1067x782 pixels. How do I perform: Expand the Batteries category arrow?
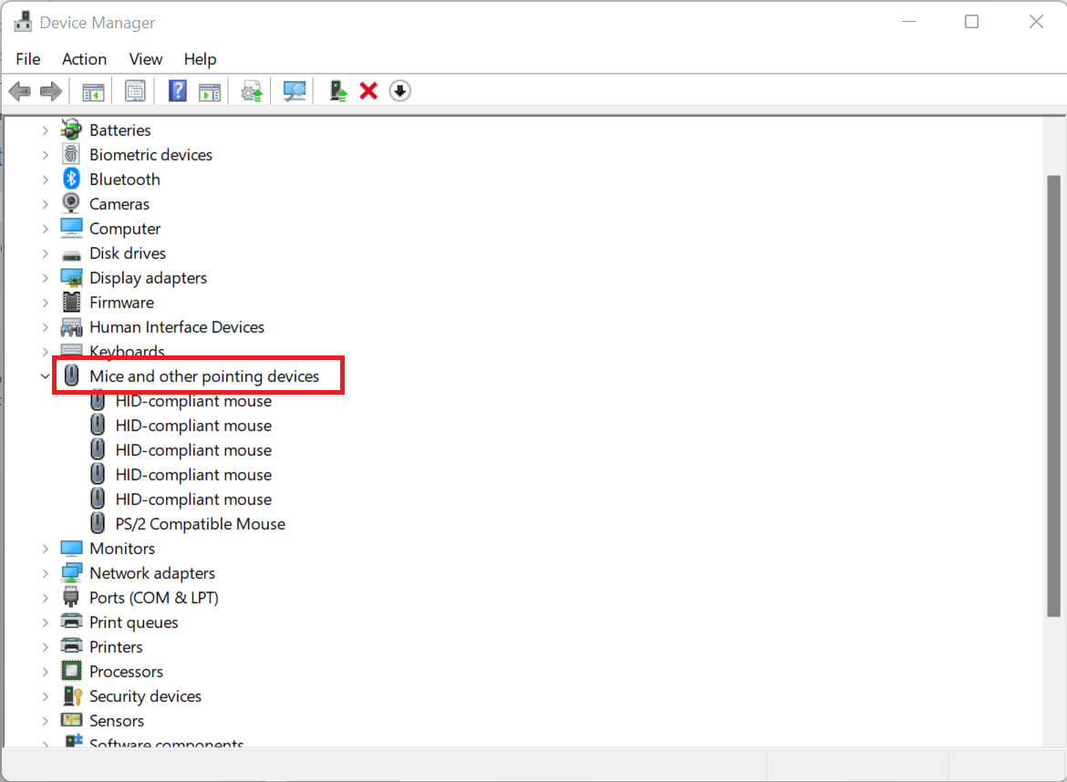(x=45, y=130)
